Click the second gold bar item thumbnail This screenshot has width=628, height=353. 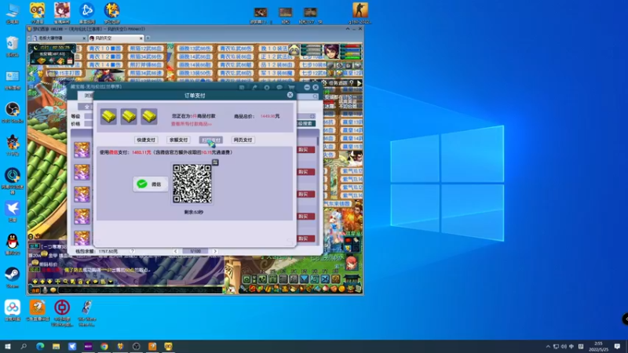129,116
